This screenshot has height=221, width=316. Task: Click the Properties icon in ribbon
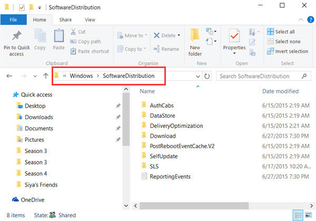(x=234, y=35)
